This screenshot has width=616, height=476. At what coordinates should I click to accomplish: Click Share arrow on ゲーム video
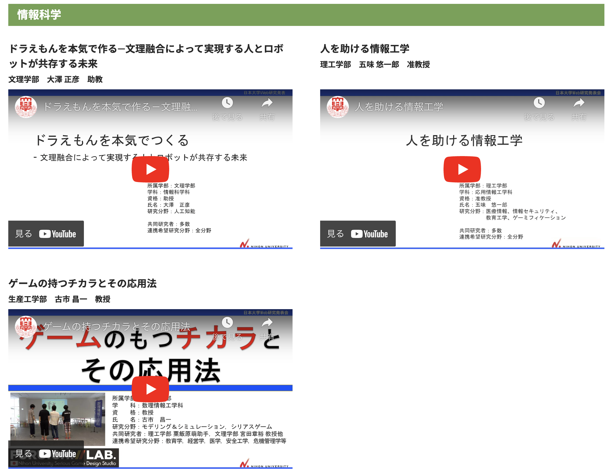267,322
